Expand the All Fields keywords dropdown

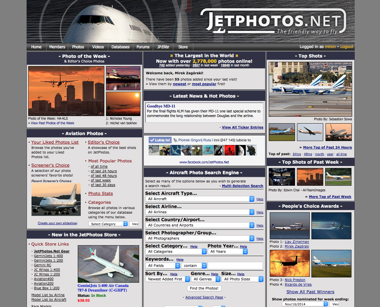click(163, 266)
